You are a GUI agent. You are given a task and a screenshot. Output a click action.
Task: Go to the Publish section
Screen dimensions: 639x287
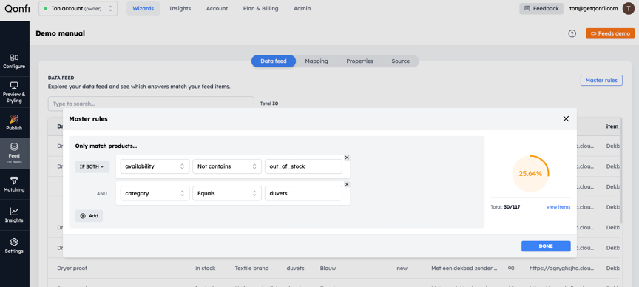pyautogui.click(x=14, y=123)
